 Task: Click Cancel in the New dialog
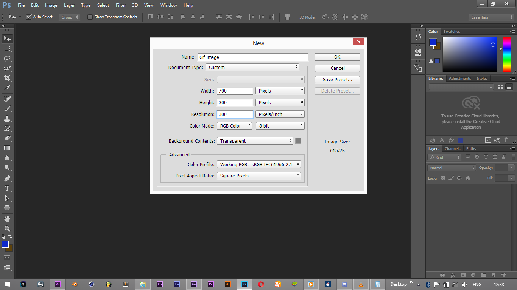[337, 68]
